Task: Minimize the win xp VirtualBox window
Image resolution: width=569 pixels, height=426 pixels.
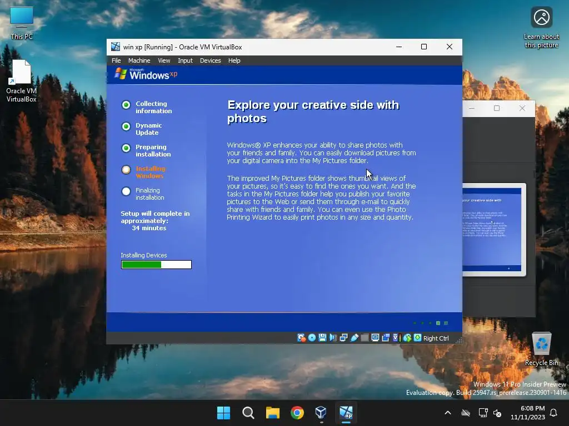Action: click(x=399, y=47)
